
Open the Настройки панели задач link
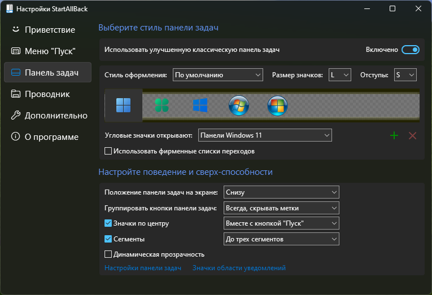pyautogui.click(x=143, y=268)
